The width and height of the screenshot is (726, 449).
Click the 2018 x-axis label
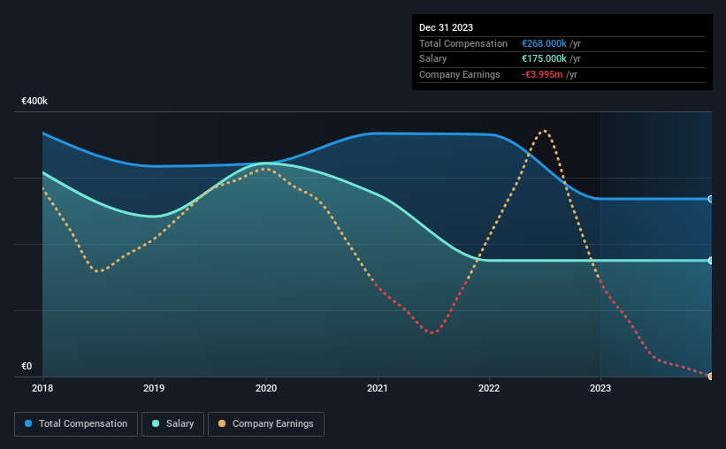pyautogui.click(x=42, y=388)
